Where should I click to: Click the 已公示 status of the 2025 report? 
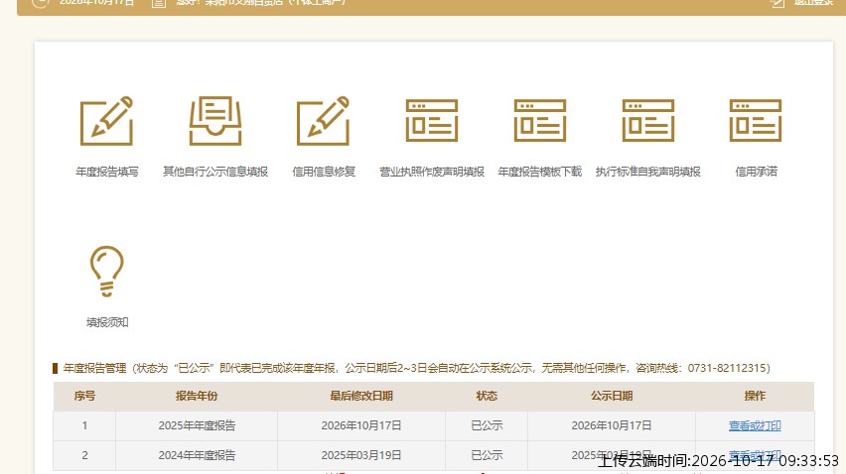[487, 425]
